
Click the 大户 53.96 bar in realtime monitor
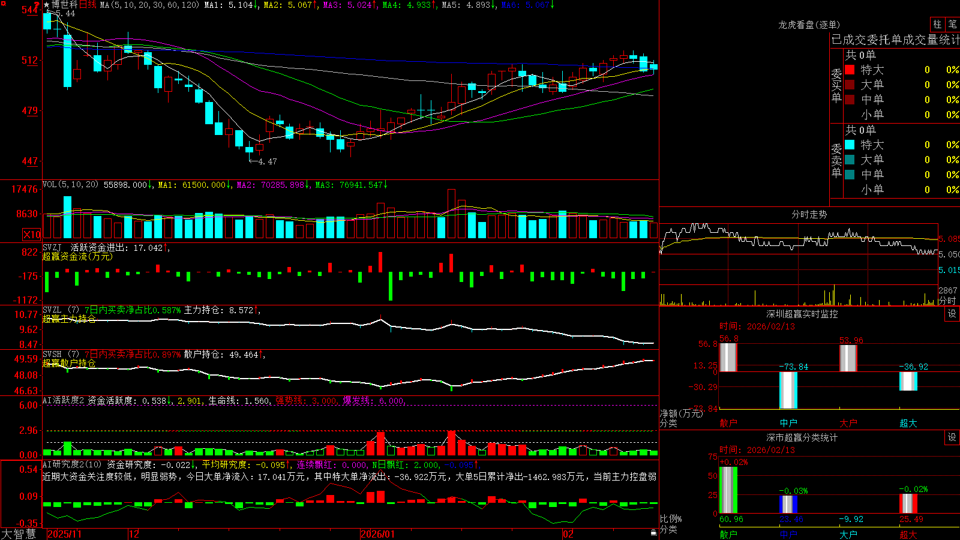coord(848,358)
